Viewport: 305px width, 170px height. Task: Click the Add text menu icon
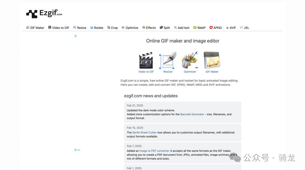175,27
